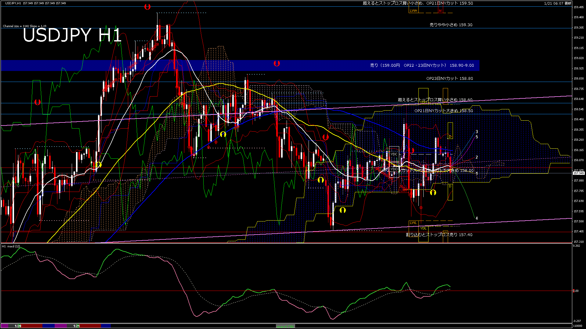Click the 1/21 06:07 更新 timestamp
586x329 pixels.
pyautogui.click(x=558, y=3)
